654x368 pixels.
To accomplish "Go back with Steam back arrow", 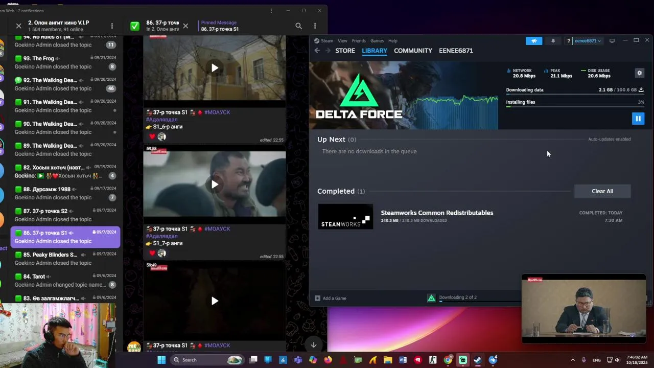I will click(x=317, y=51).
